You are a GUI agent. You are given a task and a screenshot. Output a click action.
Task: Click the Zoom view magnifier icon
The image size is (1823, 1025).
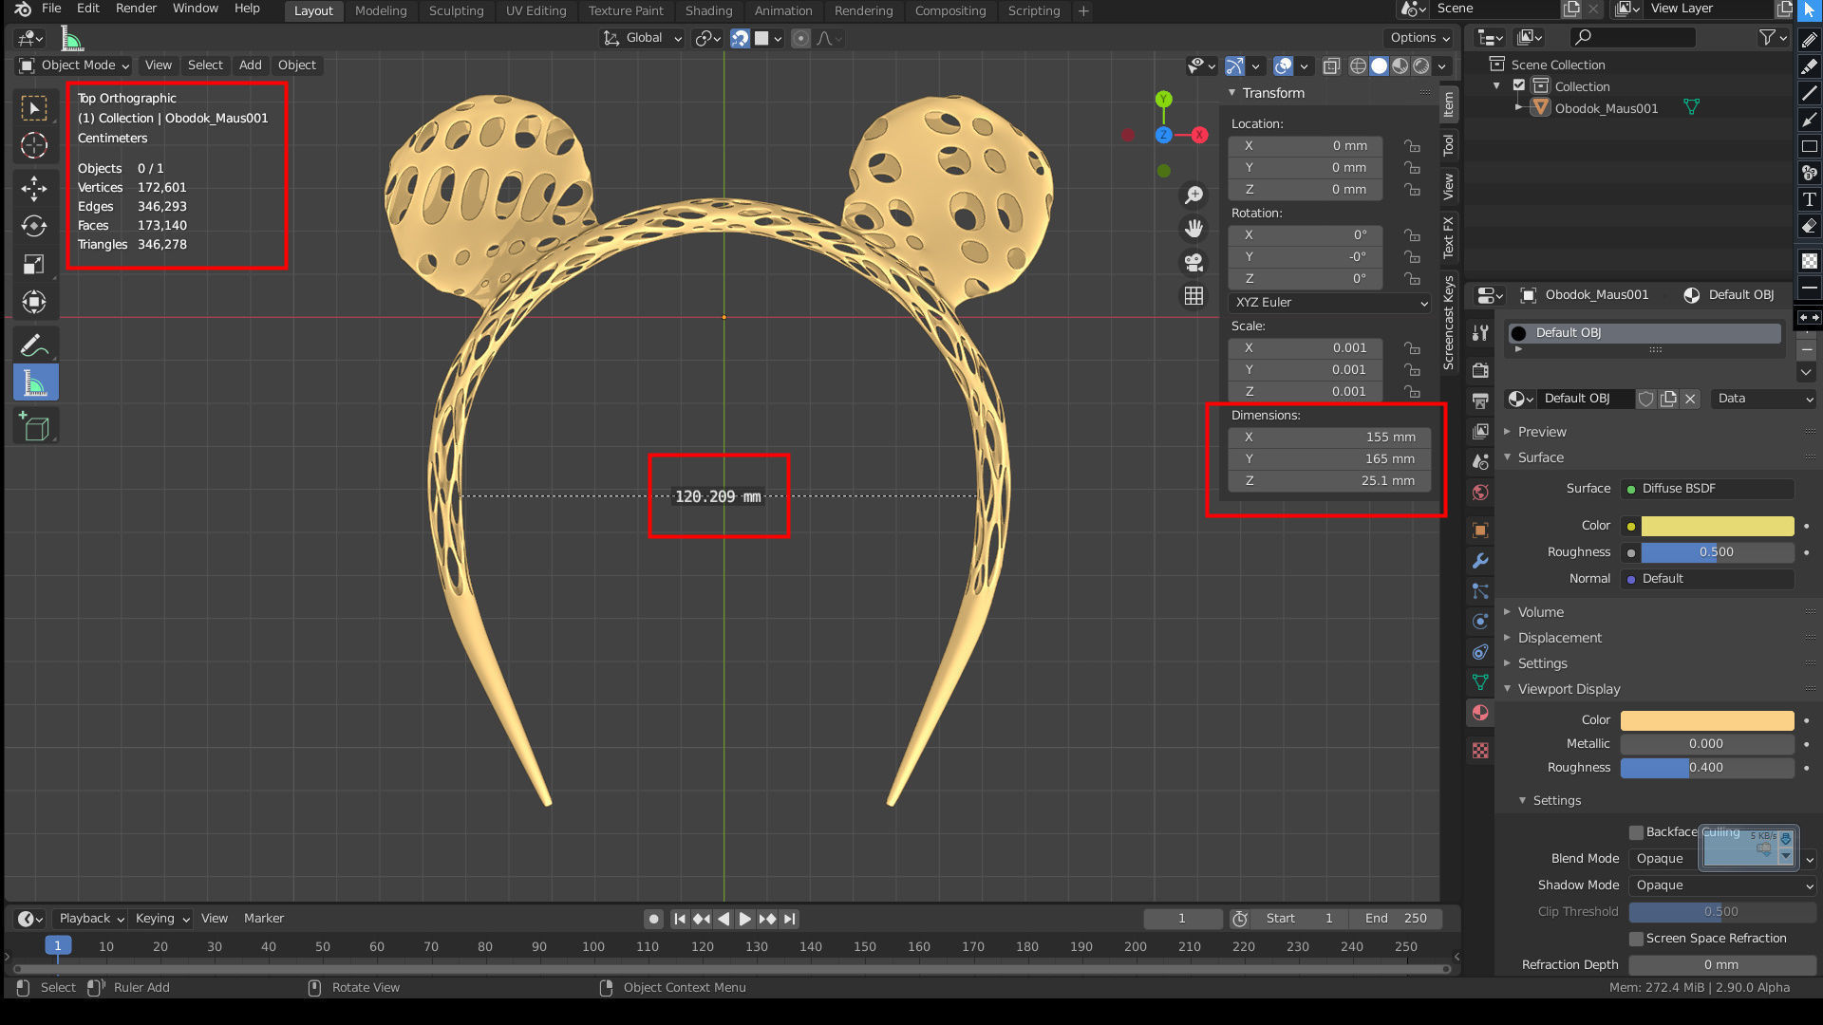(1194, 195)
